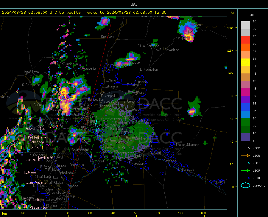Click the 'Diaz_Valent' map label
Image resolution: width=268 pixels, height=217 pixels.
(36, 182)
